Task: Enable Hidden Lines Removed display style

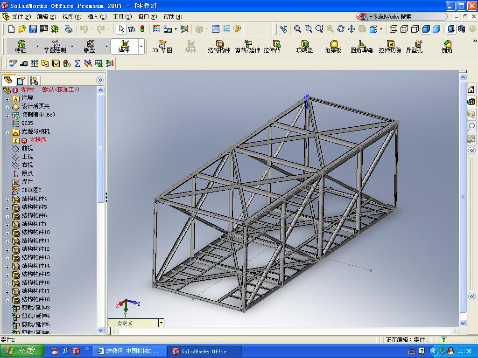Action: [x=415, y=29]
